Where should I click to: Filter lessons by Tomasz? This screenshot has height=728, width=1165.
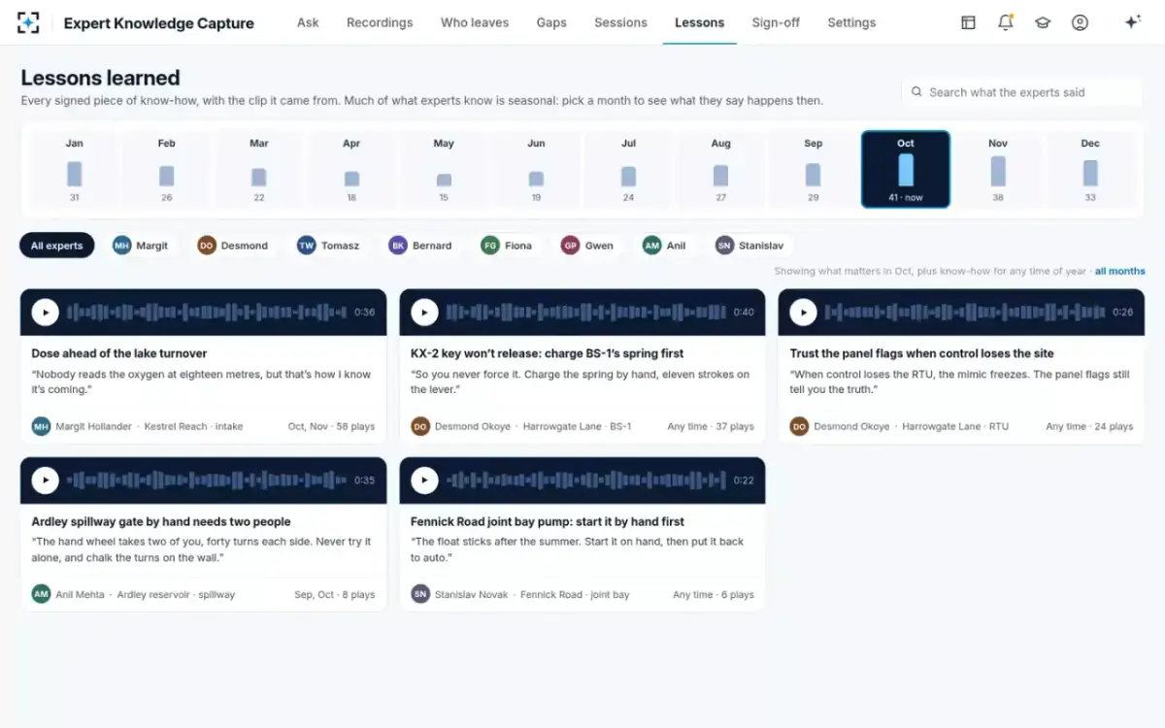click(x=329, y=246)
